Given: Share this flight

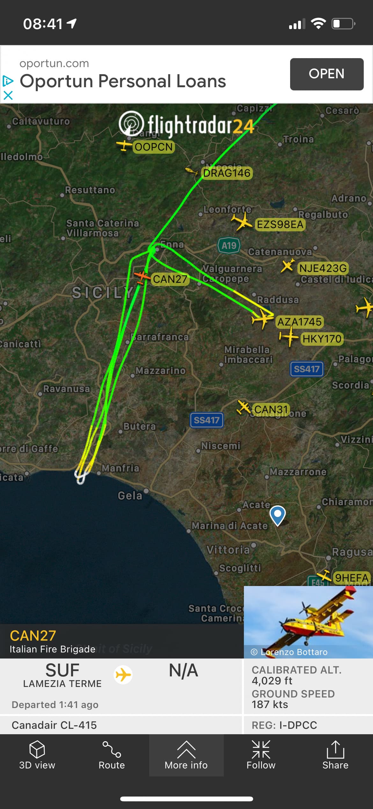Looking at the screenshot, I should [x=335, y=755].
